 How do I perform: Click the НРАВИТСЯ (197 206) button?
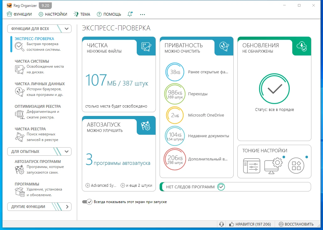pyautogui.click(x=250, y=224)
